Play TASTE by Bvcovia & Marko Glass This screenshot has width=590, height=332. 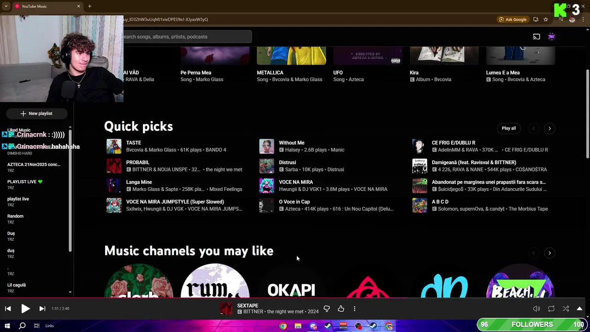(x=114, y=146)
